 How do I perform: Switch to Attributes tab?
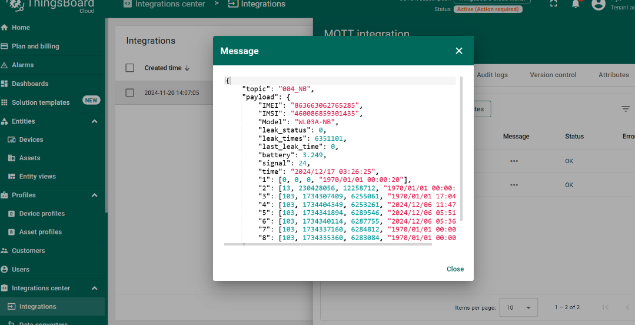[x=614, y=75]
